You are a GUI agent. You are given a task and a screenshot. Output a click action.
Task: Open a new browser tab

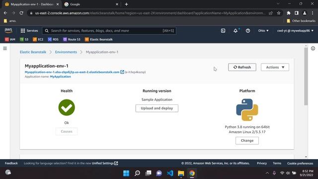click(126, 4)
